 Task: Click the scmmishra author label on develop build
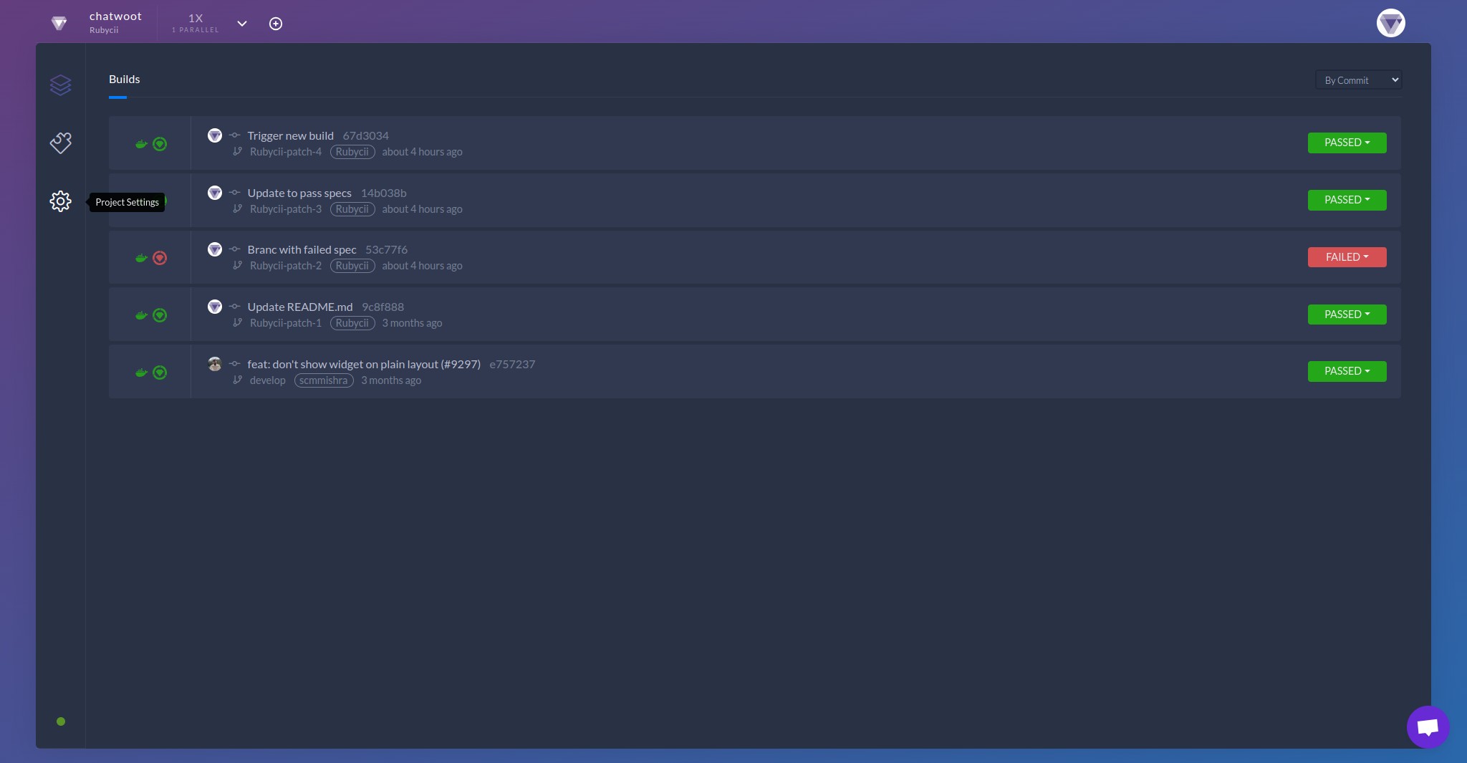pos(323,380)
